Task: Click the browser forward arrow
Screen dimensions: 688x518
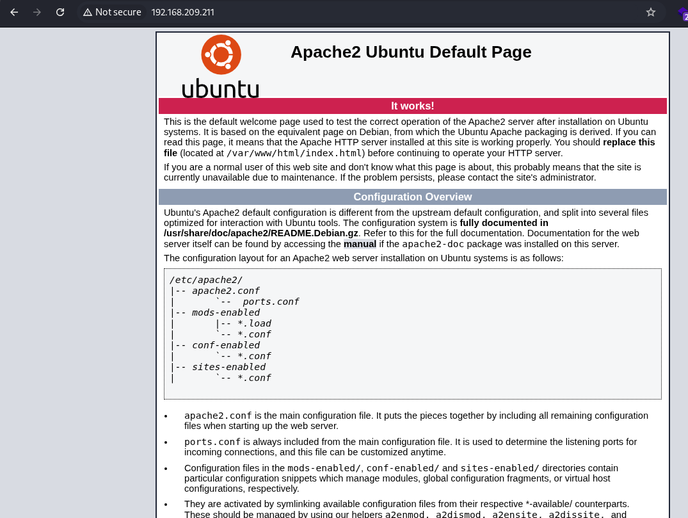Action: tap(37, 12)
